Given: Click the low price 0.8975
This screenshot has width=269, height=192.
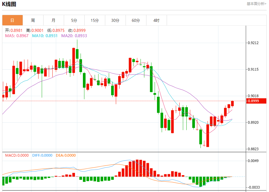Looking at the screenshot, I should pyautogui.click(x=58, y=30).
